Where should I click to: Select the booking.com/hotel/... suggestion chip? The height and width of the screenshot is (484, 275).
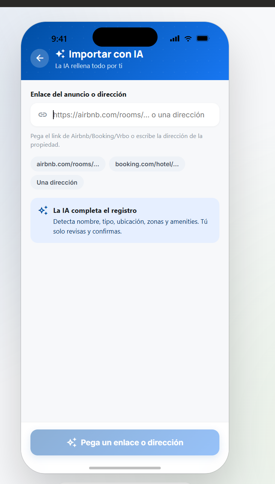(147, 164)
